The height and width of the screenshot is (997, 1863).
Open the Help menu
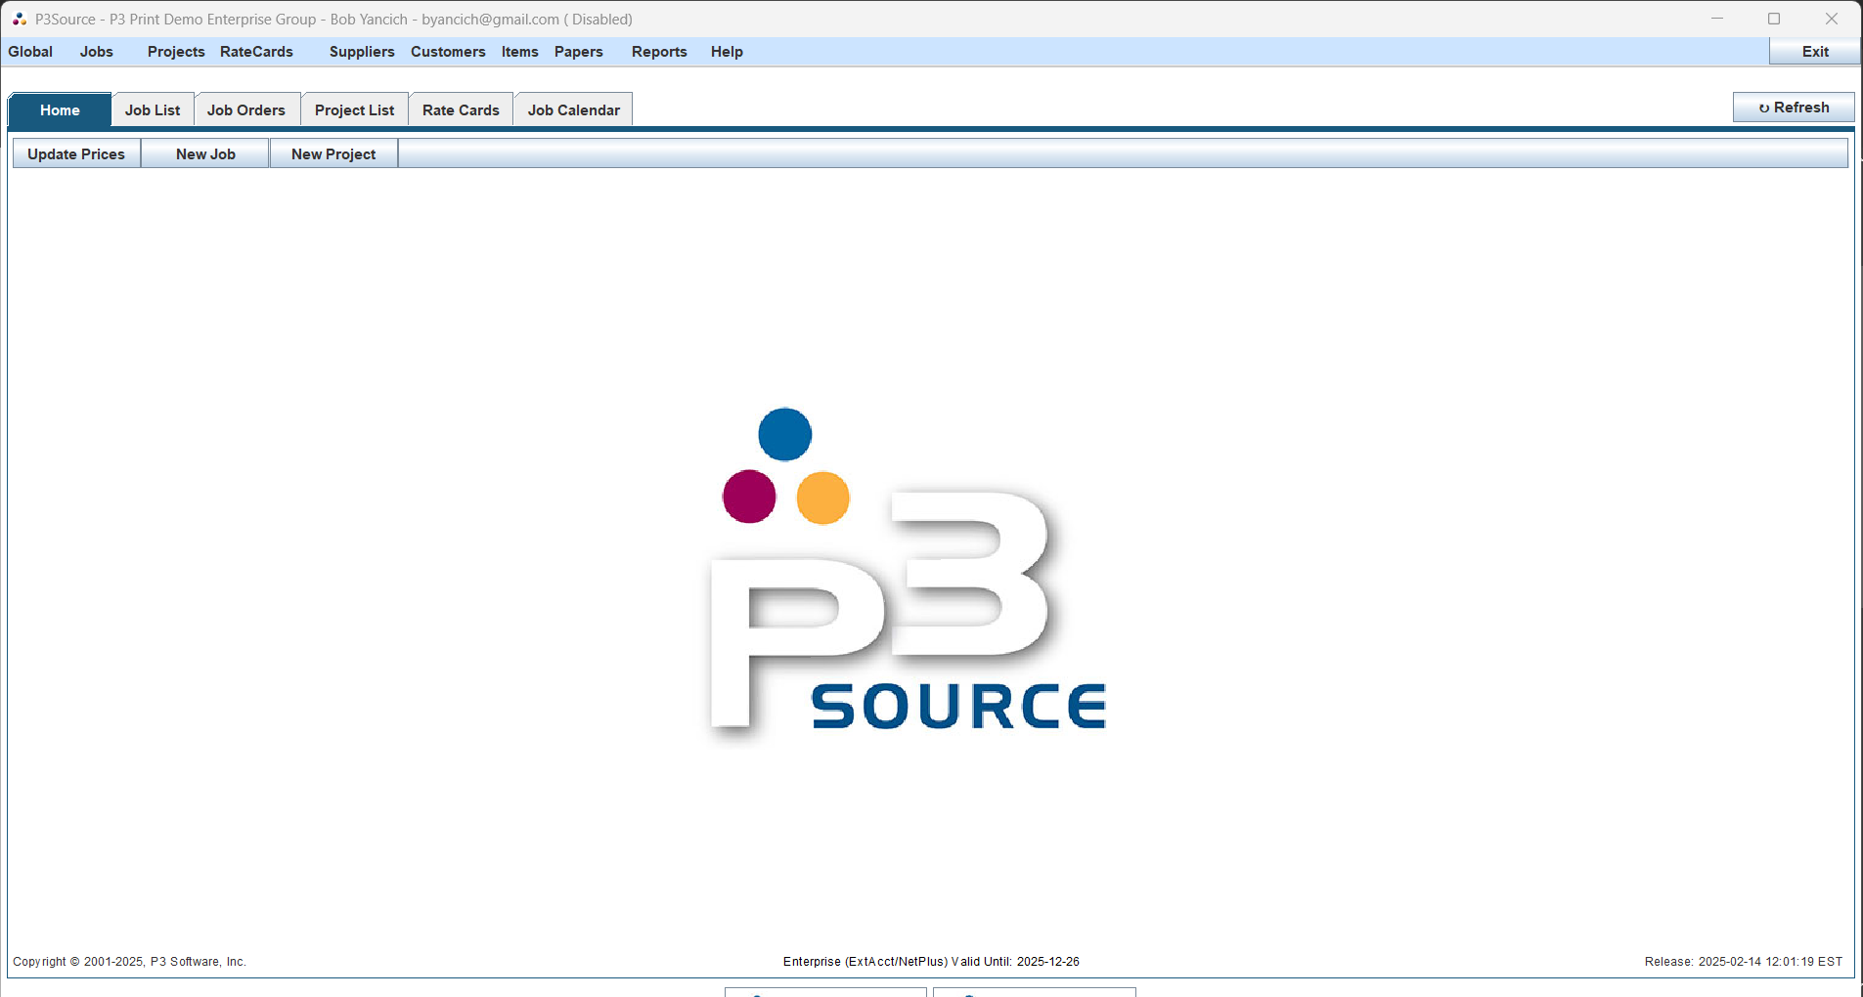[727, 52]
